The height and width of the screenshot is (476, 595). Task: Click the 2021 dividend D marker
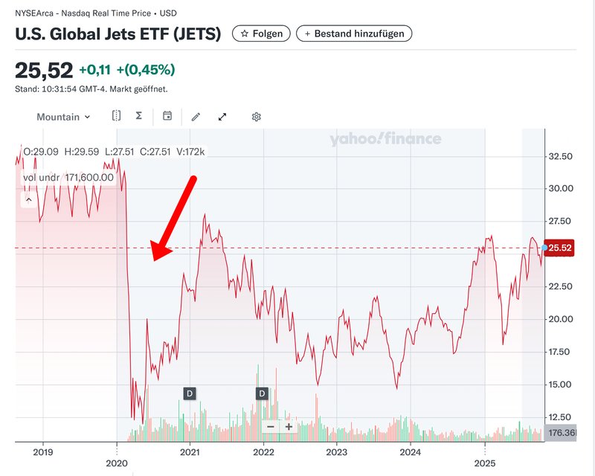(189, 393)
